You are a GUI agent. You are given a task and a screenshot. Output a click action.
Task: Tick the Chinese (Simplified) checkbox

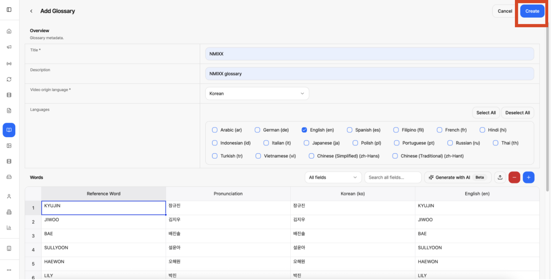tap(311, 156)
